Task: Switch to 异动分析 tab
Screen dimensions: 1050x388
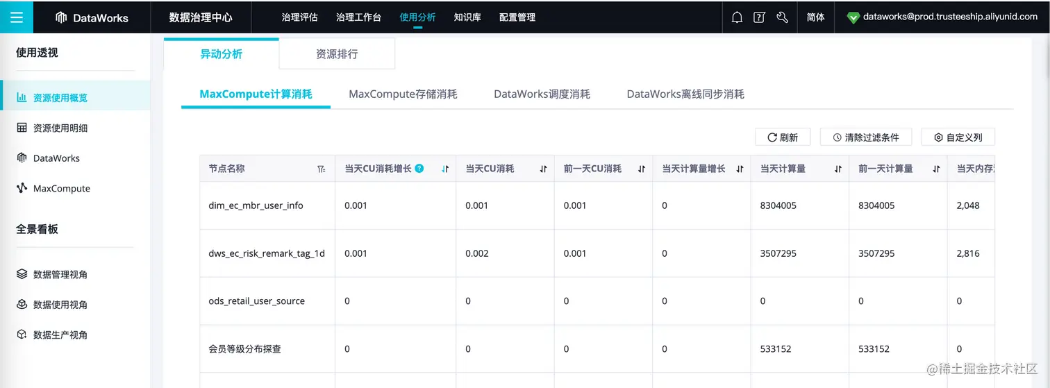Action: point(222,53)
